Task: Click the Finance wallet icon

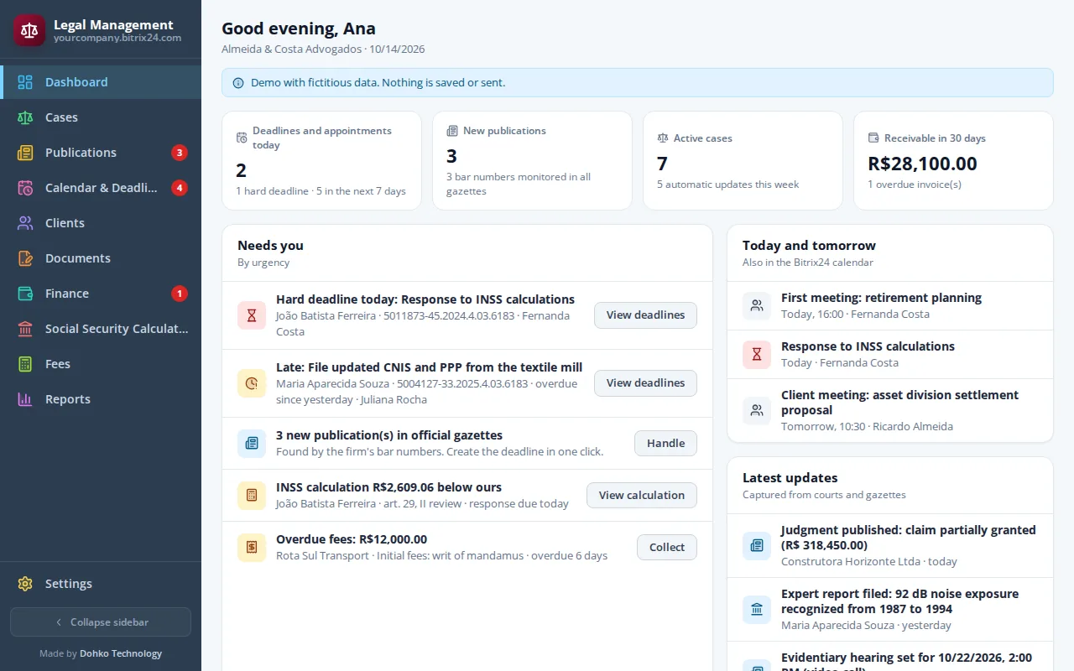Action: coord(25,294)
